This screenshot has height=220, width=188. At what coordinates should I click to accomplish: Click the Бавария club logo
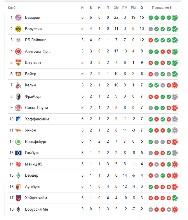[18, 18]
